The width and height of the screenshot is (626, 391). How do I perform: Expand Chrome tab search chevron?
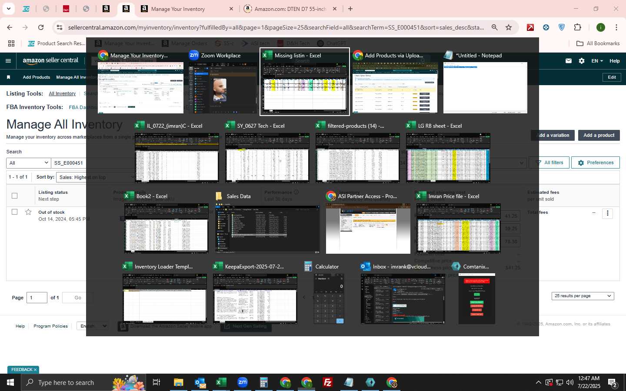pyautogui.click(x=8, y=9)
